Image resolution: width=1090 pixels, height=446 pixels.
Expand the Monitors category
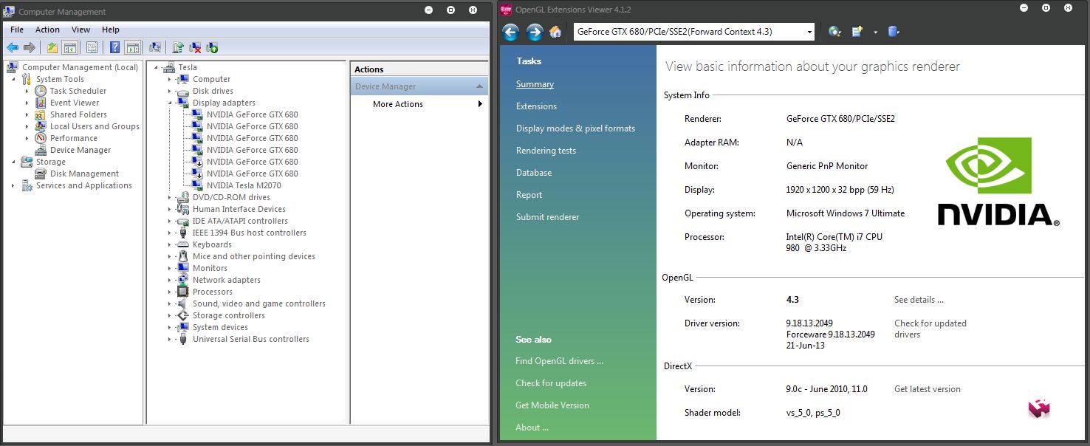pos(170,268)
